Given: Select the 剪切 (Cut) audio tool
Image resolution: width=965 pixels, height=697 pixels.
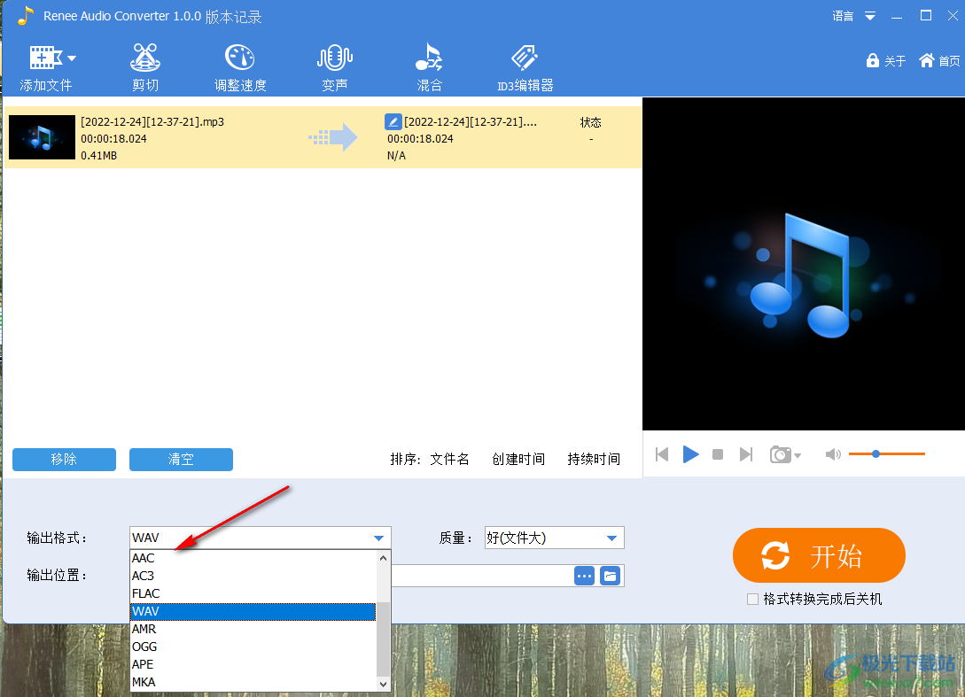Looking at the screenshot, I should [144, 65].
